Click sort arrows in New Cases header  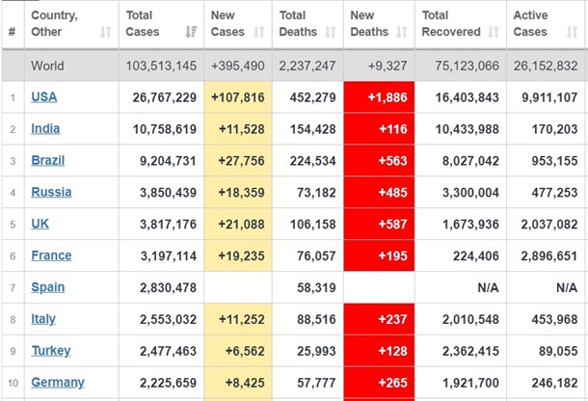click(x=259, y=32)
